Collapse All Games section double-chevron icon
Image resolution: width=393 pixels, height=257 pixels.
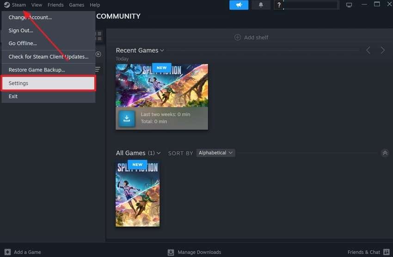(x=385, y=153)
